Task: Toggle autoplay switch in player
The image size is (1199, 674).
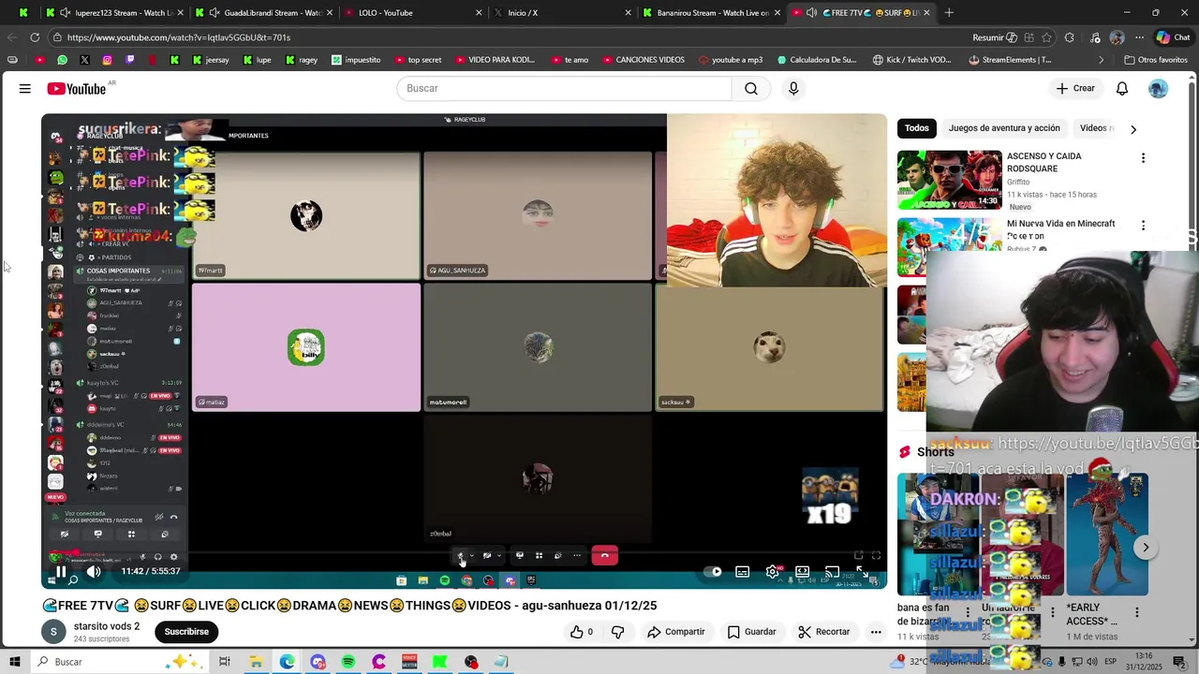Action: [716, 571]
